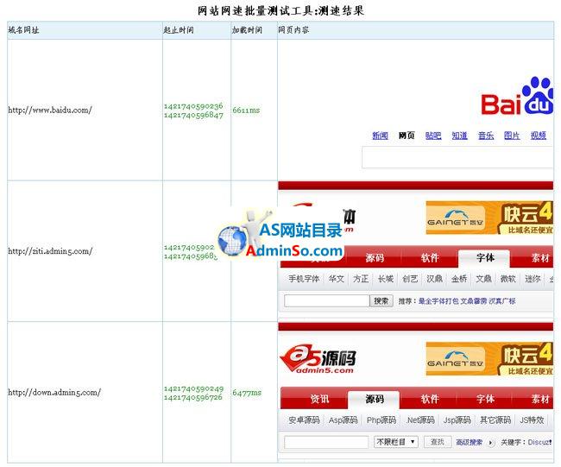The height and width of the screenshot is (467, 561).
Task: Click the a5源码 admin5.com logo
Action: click(x=318, y=360)
